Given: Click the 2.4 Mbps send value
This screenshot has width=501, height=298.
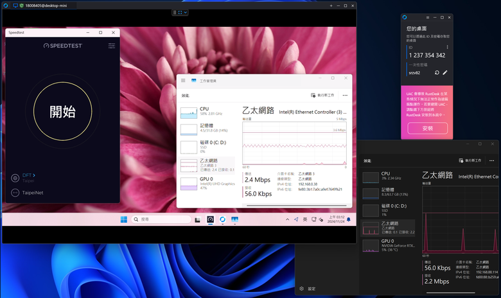Looking at the screenshot, I should coord(258,180).
